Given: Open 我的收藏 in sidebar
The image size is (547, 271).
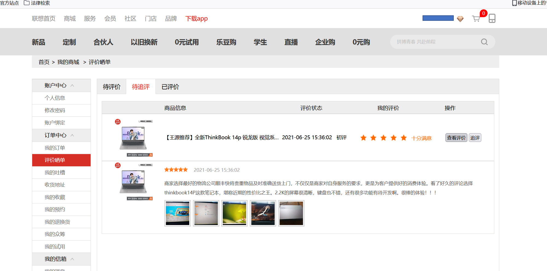Looking at the screenshot, I should pyautogui.click(x=61, y=197).
